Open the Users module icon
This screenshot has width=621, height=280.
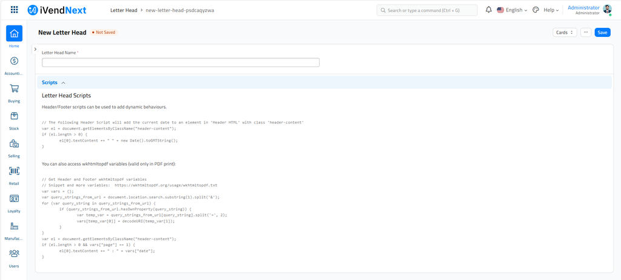point(14,254)
